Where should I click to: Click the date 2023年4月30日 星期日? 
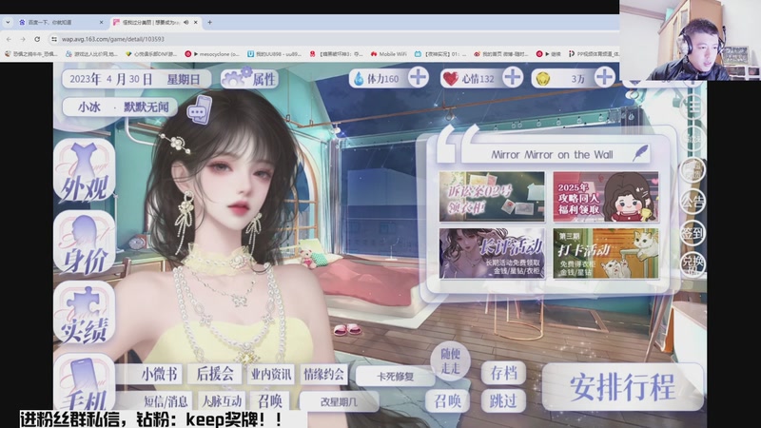pyautogui.click(x=136, y=79)
